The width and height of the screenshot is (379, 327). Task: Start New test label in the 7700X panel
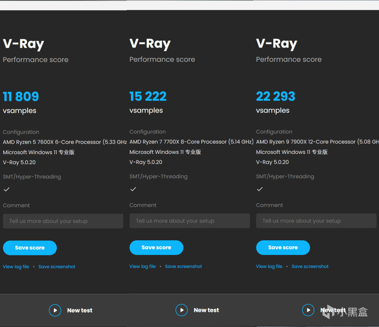[x=206, y=310]
